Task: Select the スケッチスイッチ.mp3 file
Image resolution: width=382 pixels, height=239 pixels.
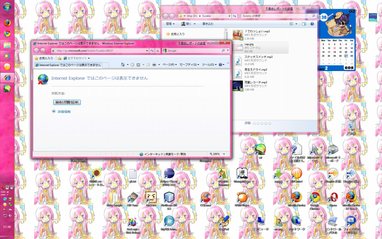Action: coord(260,61)
